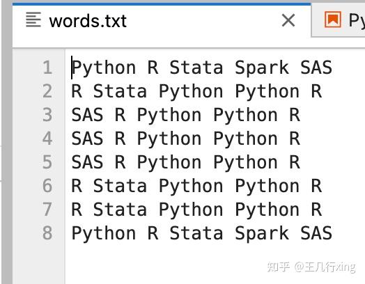Select the words.txt tab
The image size is (365, 284).
pyautogui.click(x=162, y=22)
